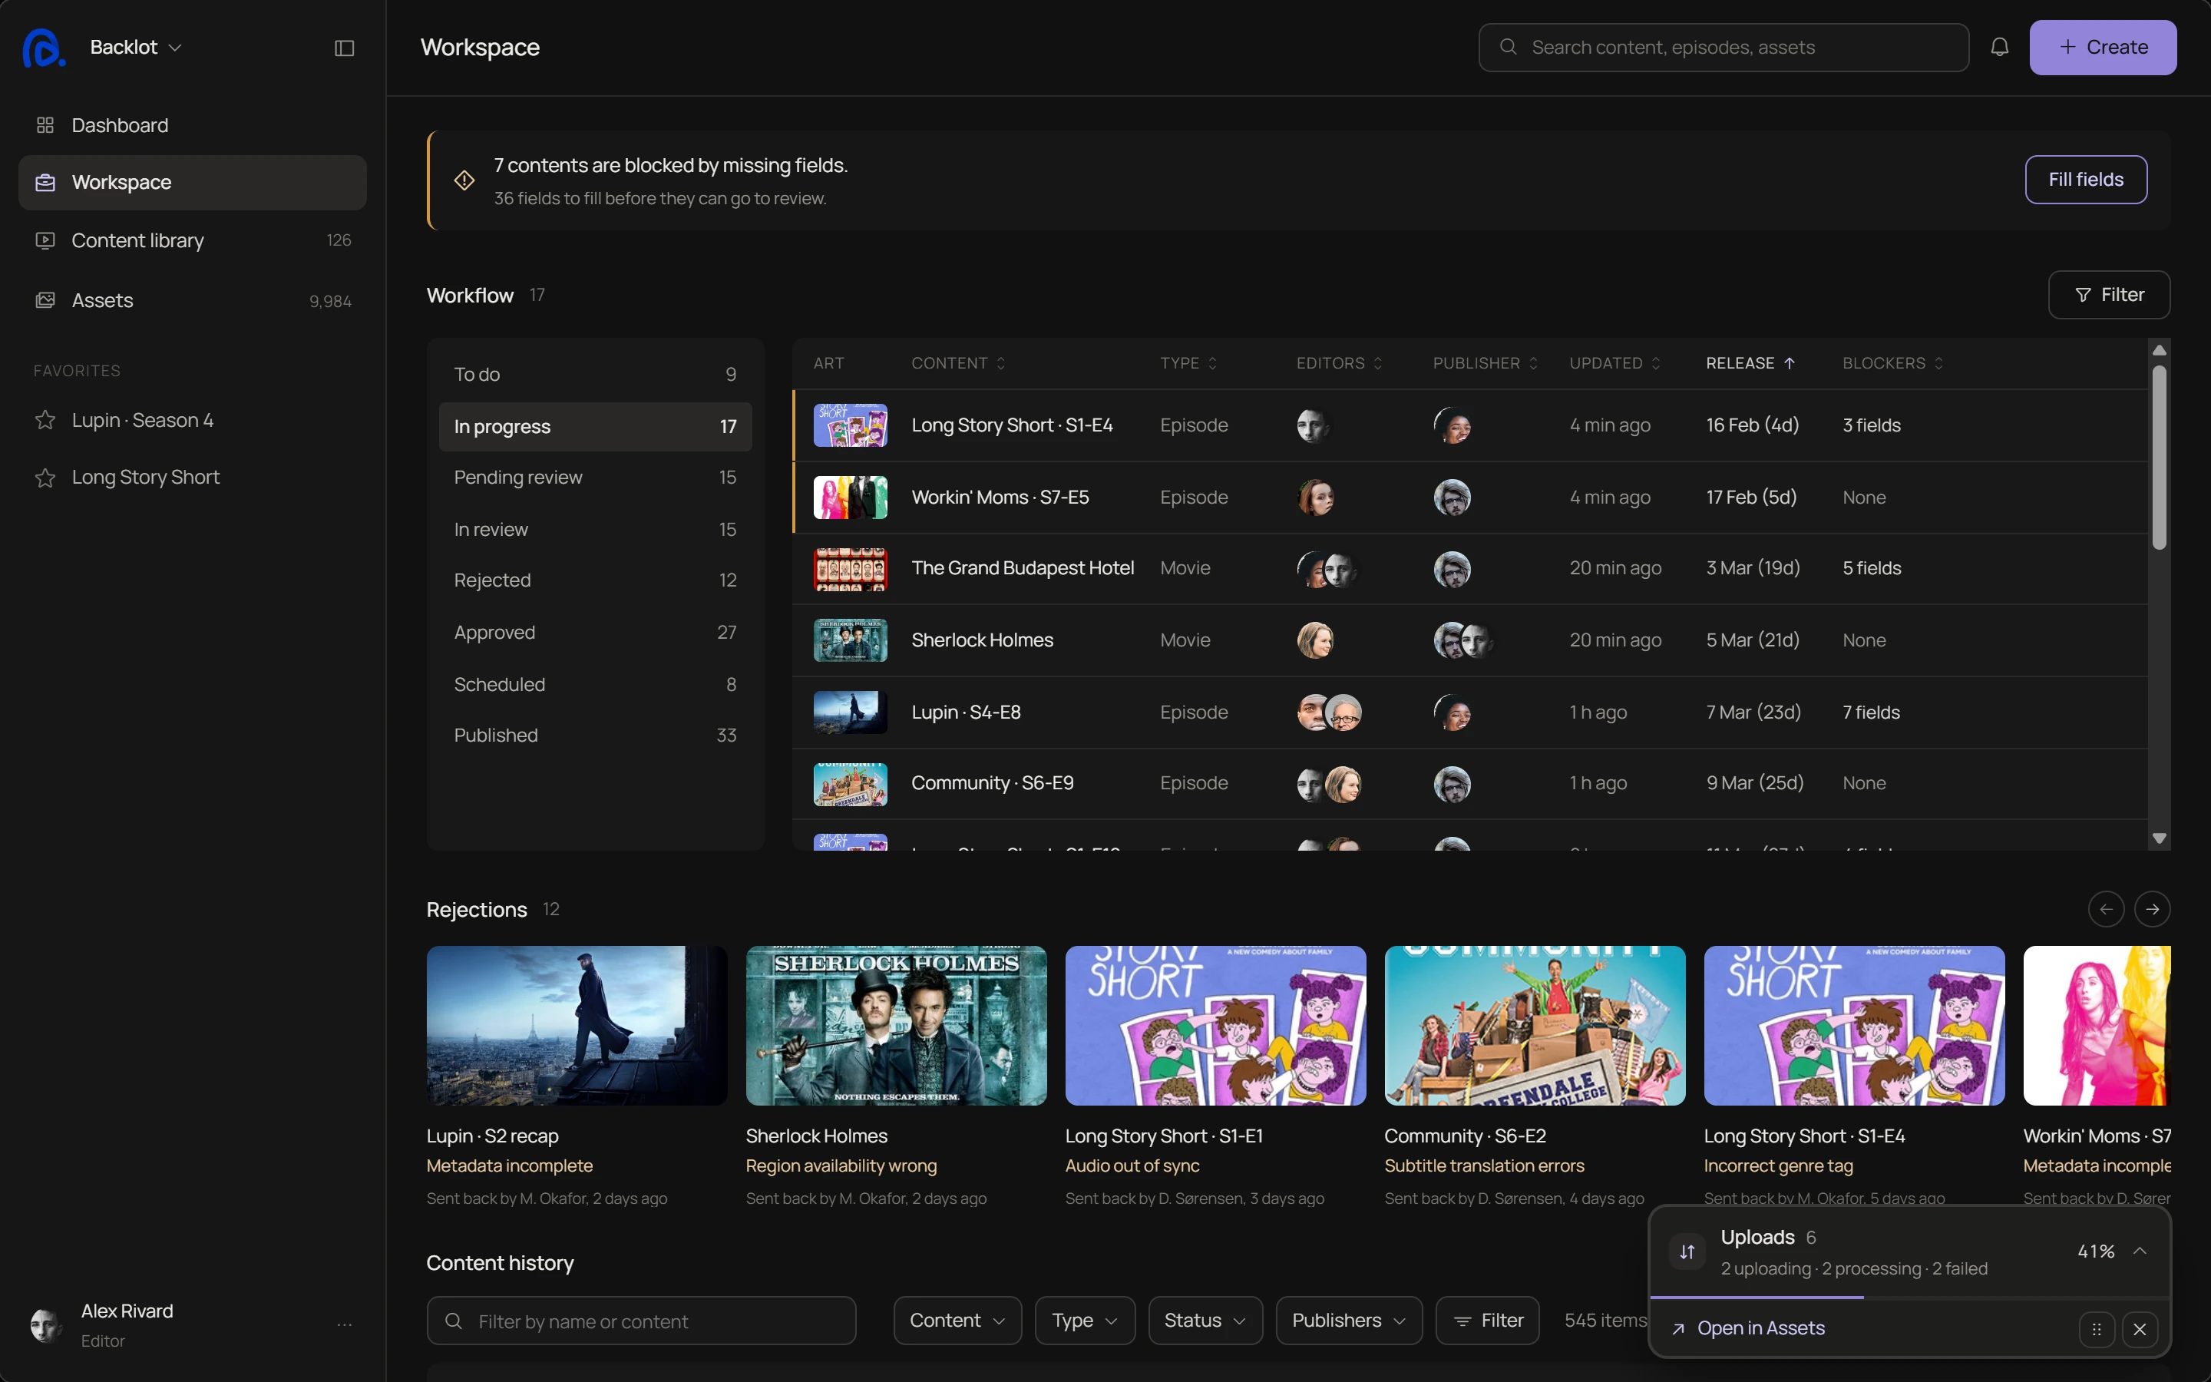This screenshot has height=1382, width=2211.
Task: Click editor avatar for Workin' Moms S7-E5
Action: pyautogui.click(x=1316, y=498)
